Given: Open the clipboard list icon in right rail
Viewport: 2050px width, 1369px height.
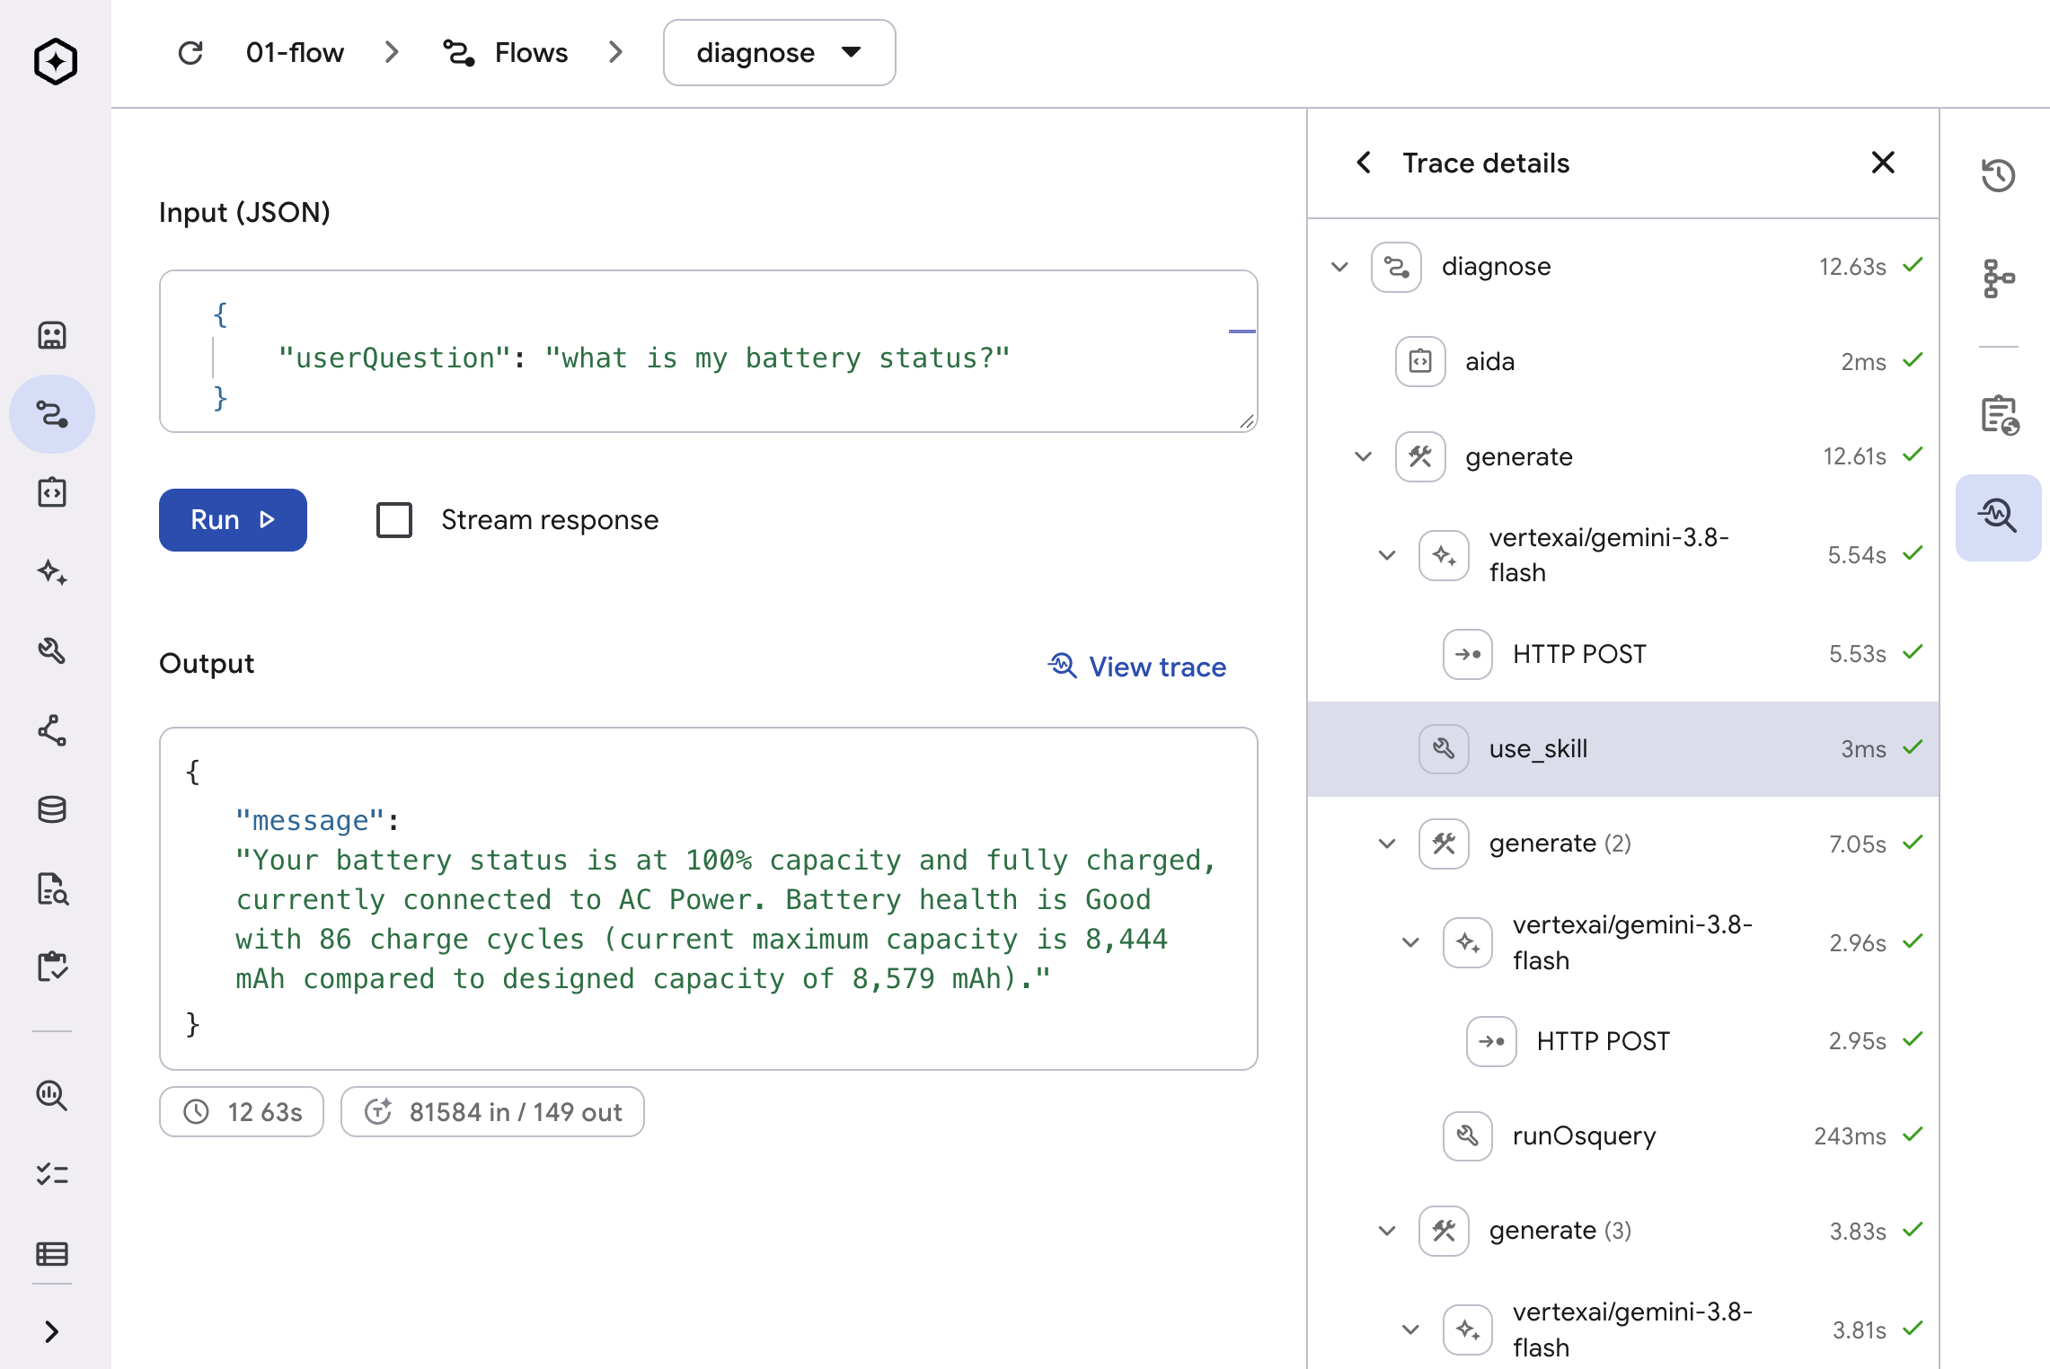Looking at the screenshot, I should click(x=1999, y=415).
